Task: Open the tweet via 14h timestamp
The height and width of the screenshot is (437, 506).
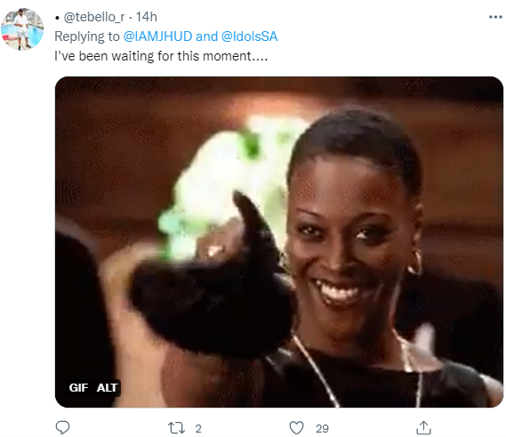Action: (147, 17)
